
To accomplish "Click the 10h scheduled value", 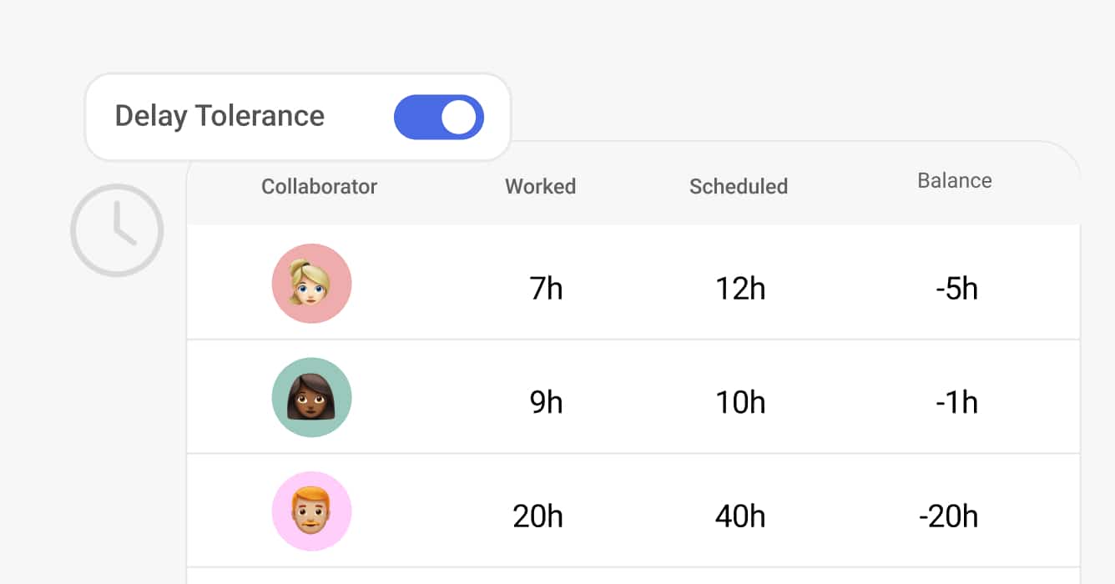I will 739,403.
